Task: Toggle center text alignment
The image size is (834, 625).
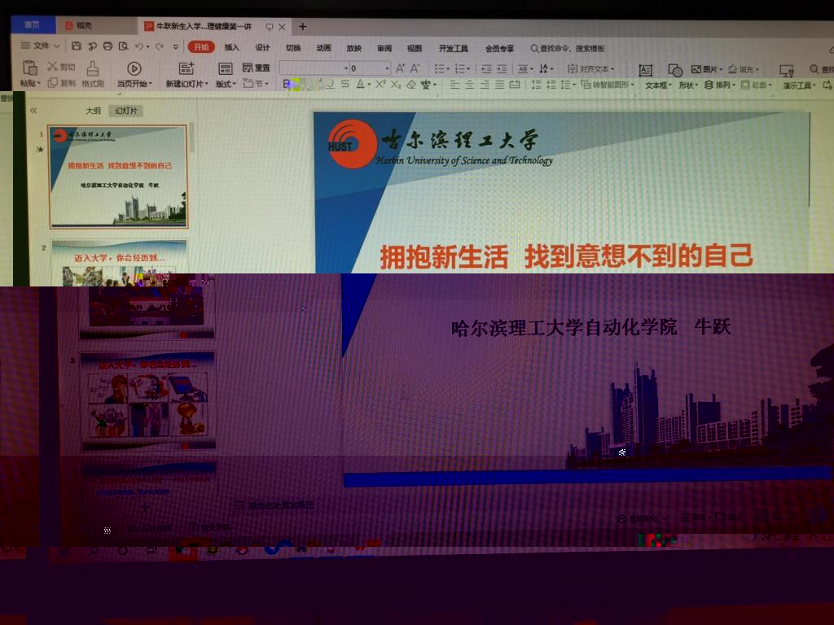Action: pyautogui.click(x=470, y=85)
